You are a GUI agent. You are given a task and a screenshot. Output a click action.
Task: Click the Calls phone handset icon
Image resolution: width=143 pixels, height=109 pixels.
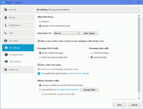click(x=6, y=33)
